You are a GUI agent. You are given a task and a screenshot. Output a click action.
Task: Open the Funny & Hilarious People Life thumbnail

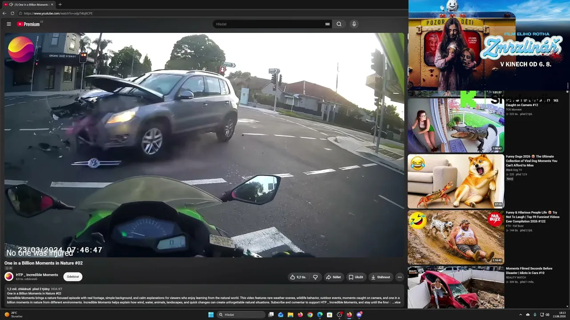[456, 237]
